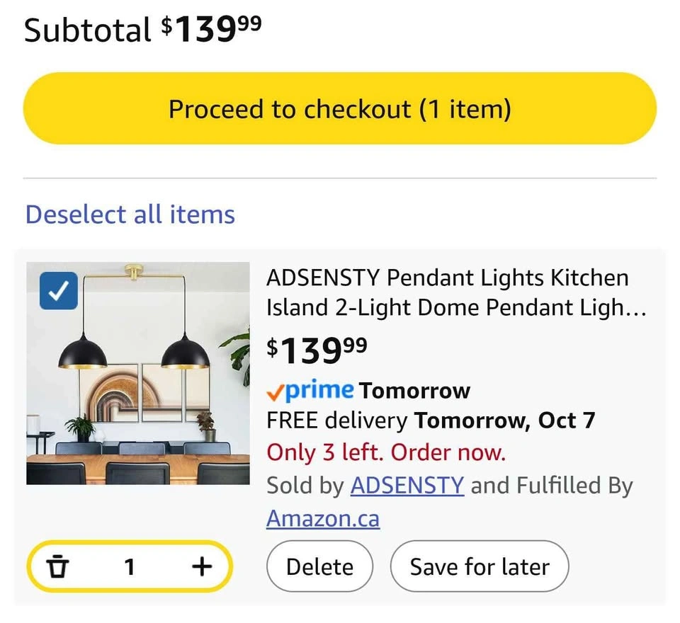Click the item price $139.99
The height and width of the screenshot is (623, 680).
click(317, 350)
